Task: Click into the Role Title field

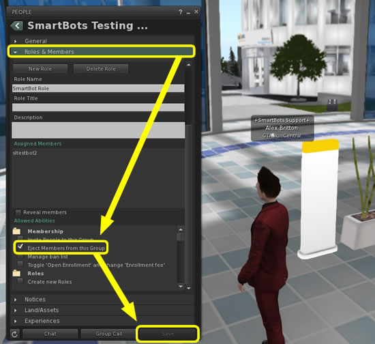Action: pos(98,107)
